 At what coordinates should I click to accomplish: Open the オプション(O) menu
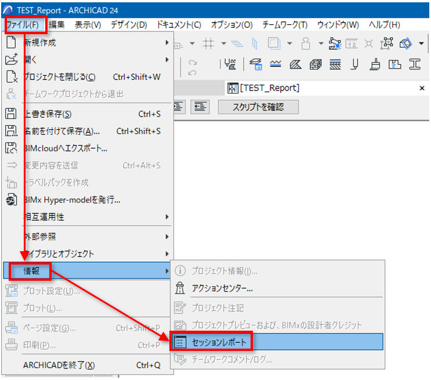pos(231,25)
